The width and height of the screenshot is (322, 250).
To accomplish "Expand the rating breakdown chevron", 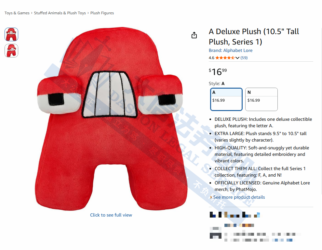I will (237, 58).
